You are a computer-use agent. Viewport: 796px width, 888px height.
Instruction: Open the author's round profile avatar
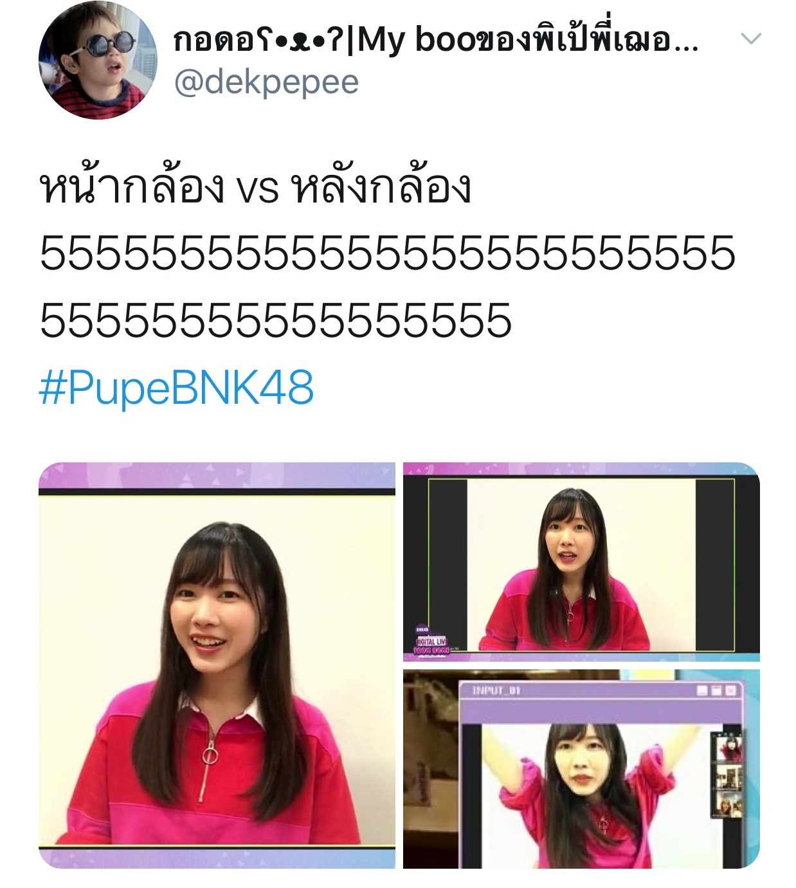click(x=98, y=61)
